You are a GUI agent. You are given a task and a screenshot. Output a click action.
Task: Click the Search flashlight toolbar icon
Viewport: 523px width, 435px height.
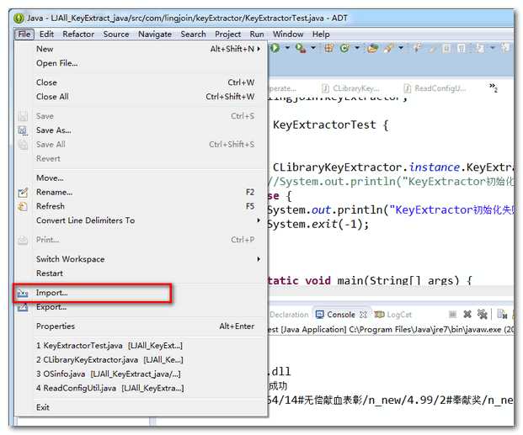point(388,48)
